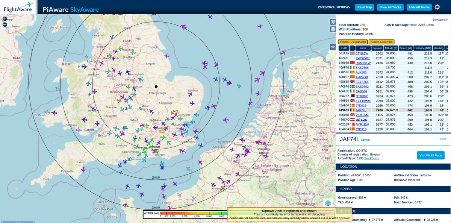Click UK flag in VIR155M row
This screenshot has width=451, height=223.
coord(352,115)
